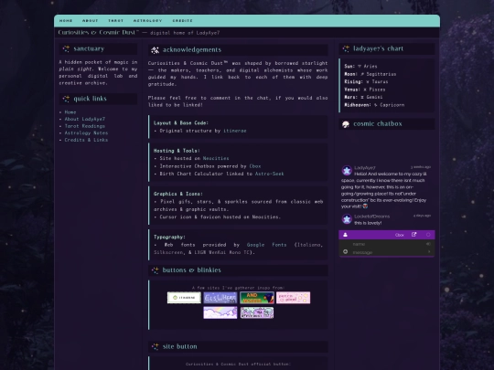
Task: Click the itinerae white site button badge
Action: tap(184, 298)
